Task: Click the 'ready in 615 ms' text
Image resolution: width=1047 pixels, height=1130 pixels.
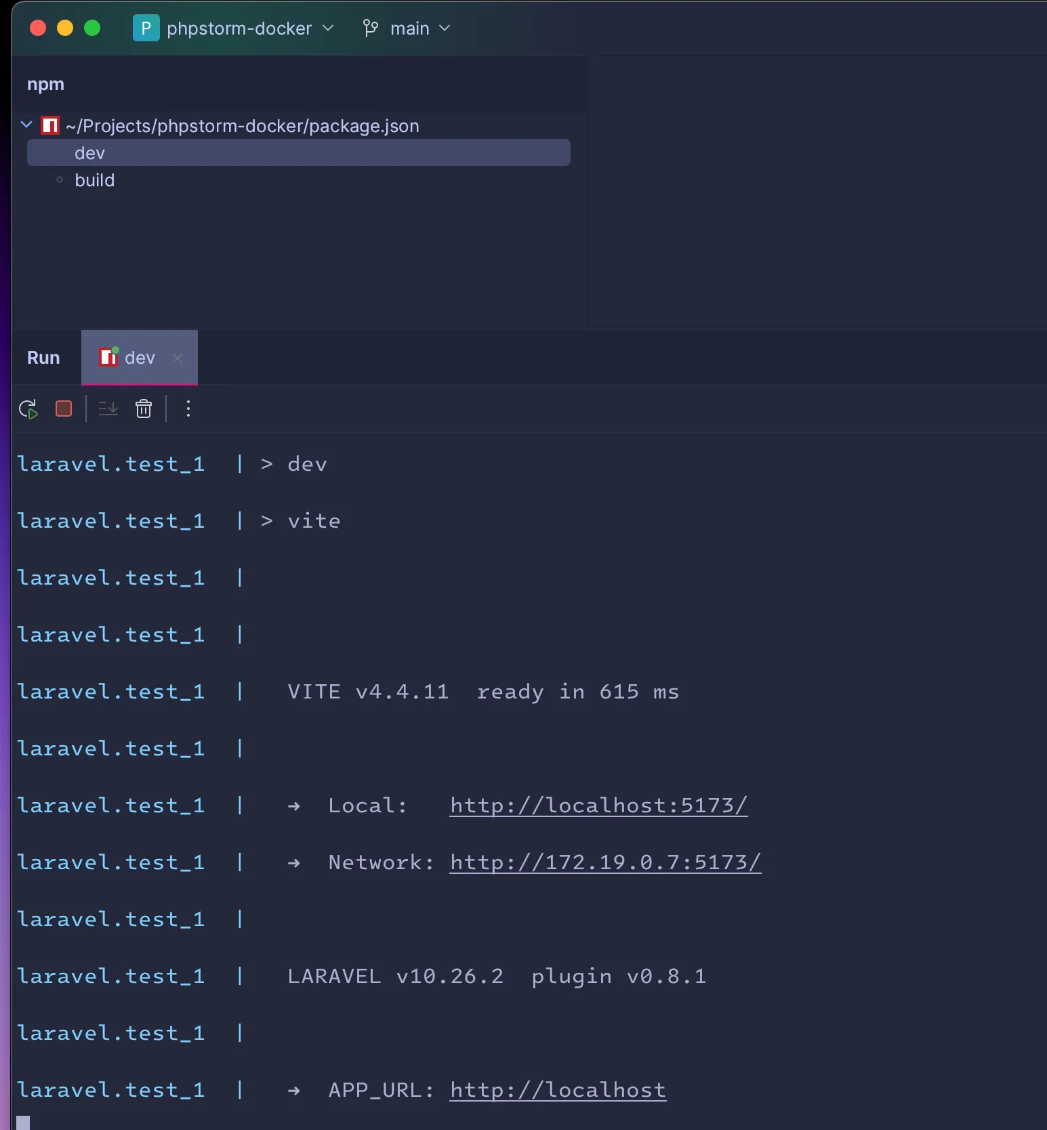Action: (x=578, y=692)
